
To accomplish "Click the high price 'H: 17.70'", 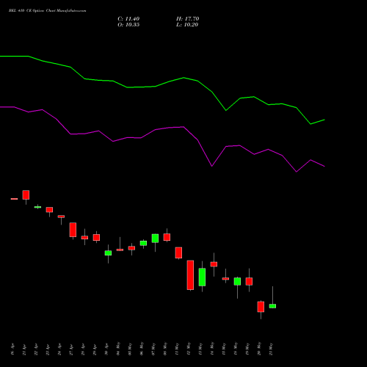I will 187,19.
